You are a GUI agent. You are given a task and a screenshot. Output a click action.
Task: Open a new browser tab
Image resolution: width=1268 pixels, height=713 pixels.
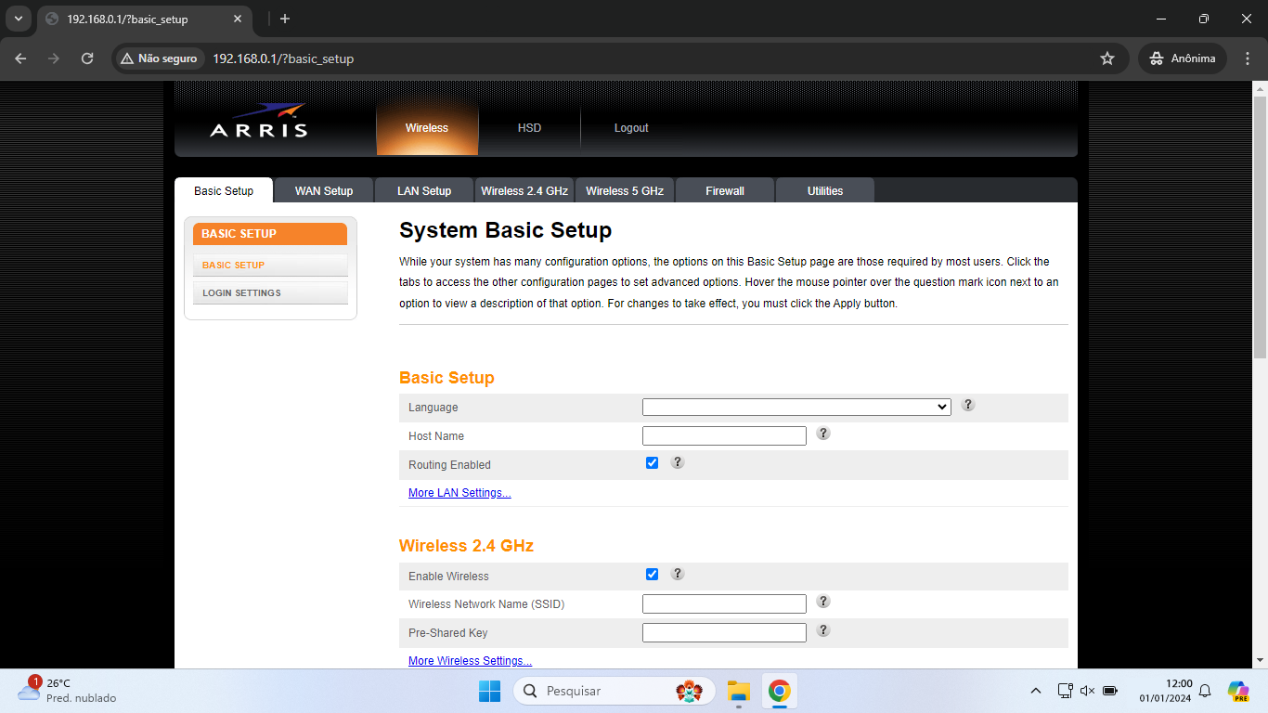pos(285,19)
